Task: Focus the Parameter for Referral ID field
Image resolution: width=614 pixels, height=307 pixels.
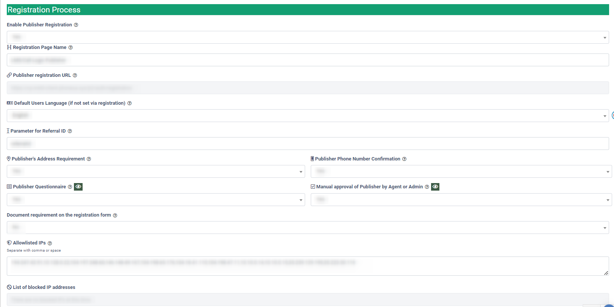Action: coord(307,144)
